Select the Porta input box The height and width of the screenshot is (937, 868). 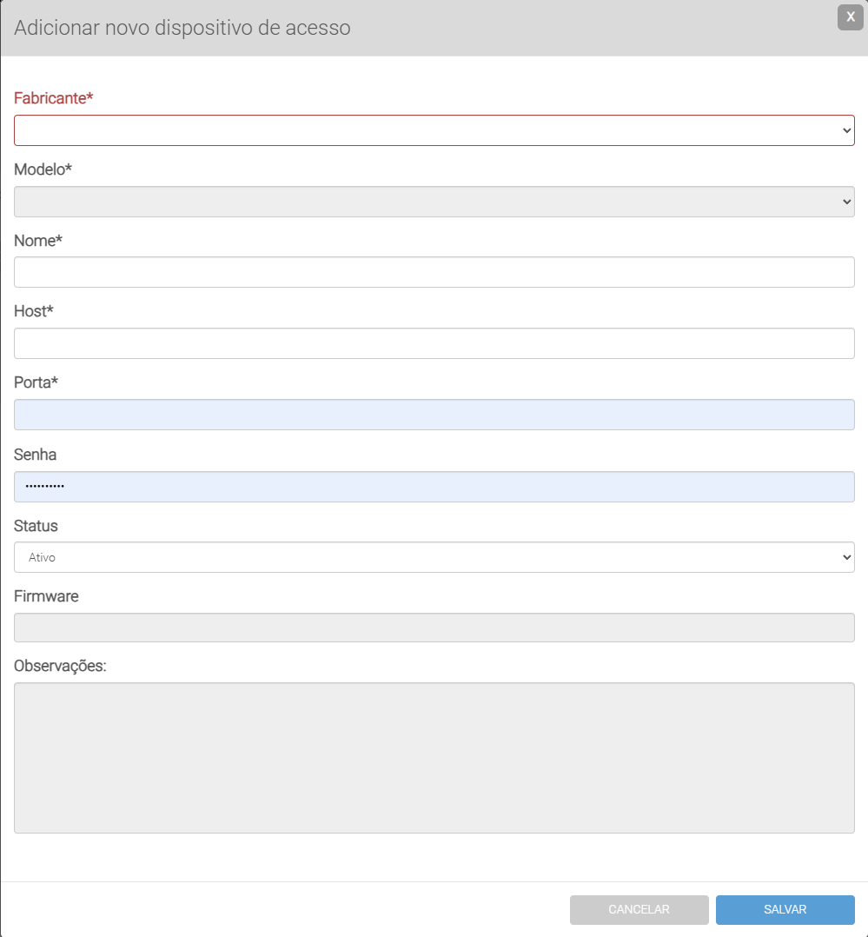click(434, 415)
